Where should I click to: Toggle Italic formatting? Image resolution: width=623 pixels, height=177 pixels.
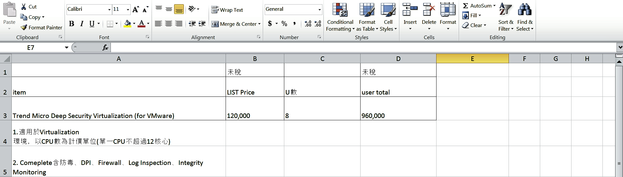(x=82, y=23)
